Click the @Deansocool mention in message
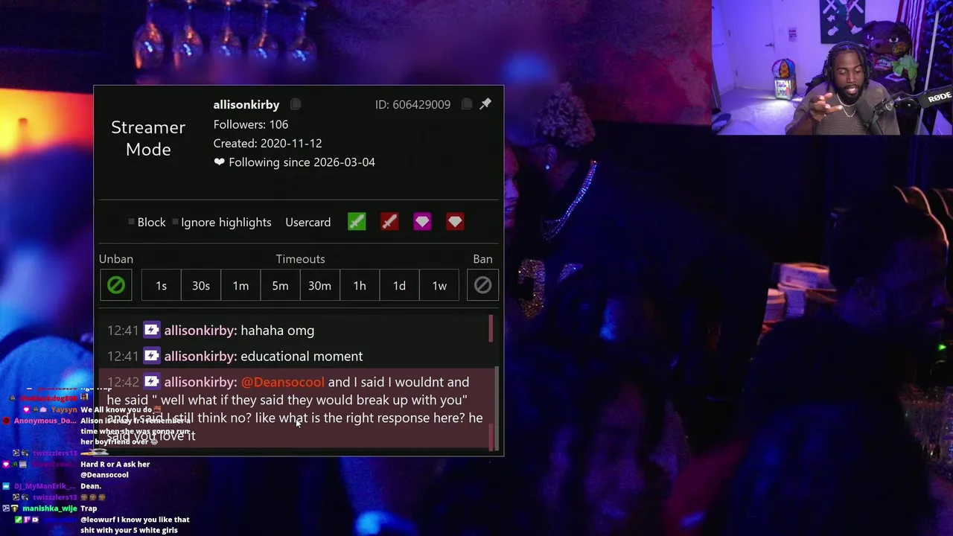The image size is (953, 536). (x=283, y=382)
